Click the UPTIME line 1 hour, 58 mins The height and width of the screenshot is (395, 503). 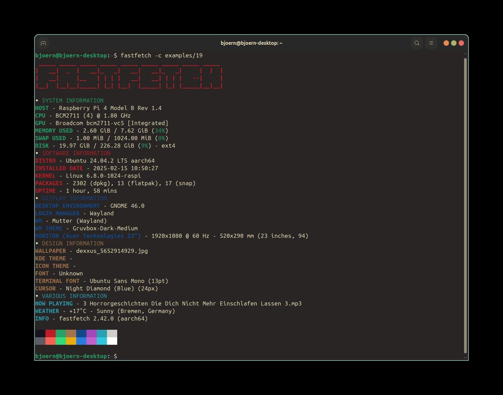click(x=76, y=191)
